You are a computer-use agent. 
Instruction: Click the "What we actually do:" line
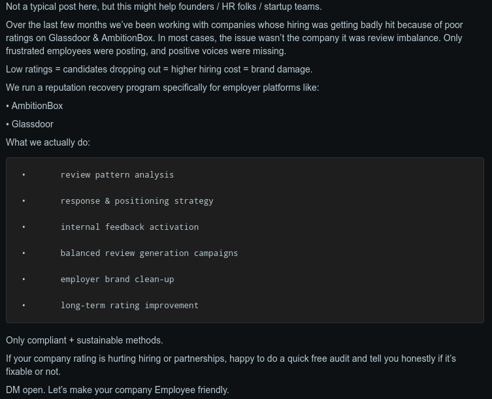pos(48,142)
